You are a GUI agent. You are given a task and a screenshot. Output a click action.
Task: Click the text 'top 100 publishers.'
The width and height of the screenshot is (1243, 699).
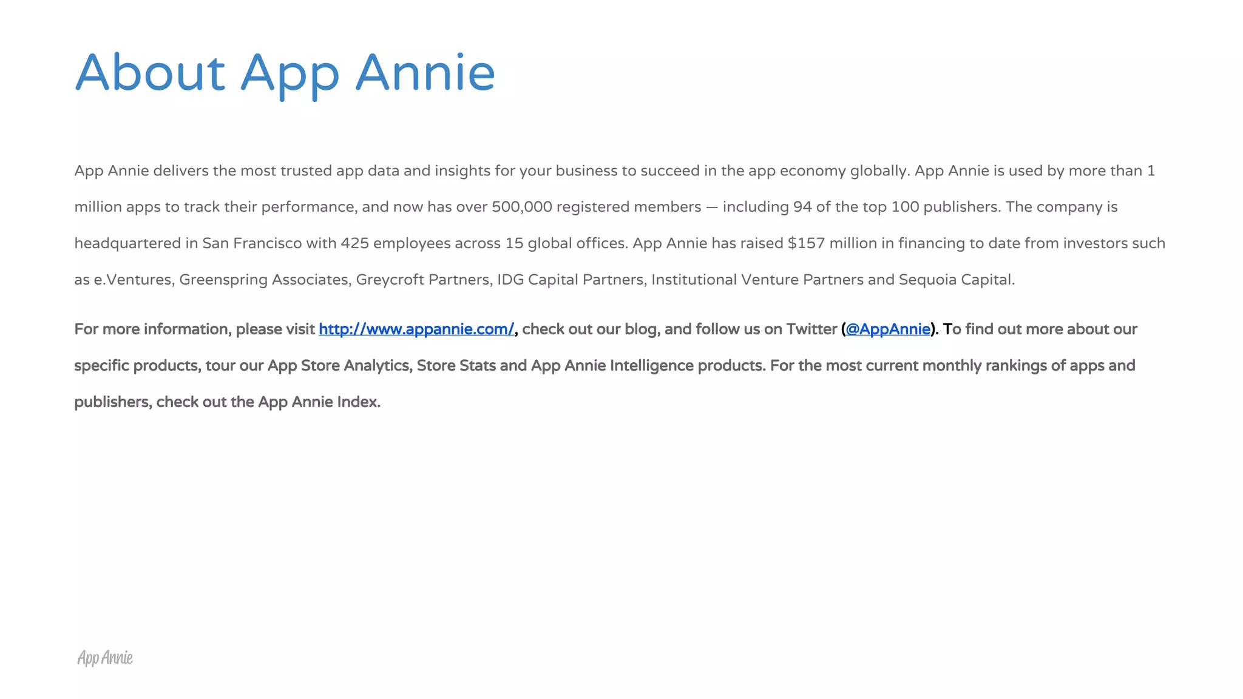point(932,207)
